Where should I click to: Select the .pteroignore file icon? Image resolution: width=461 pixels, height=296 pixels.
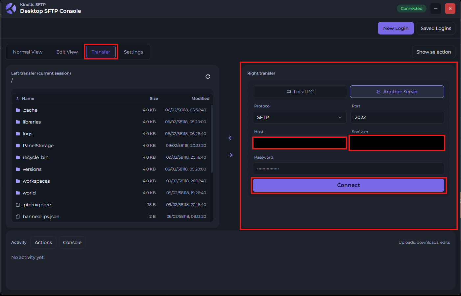[x=18, y=205]
